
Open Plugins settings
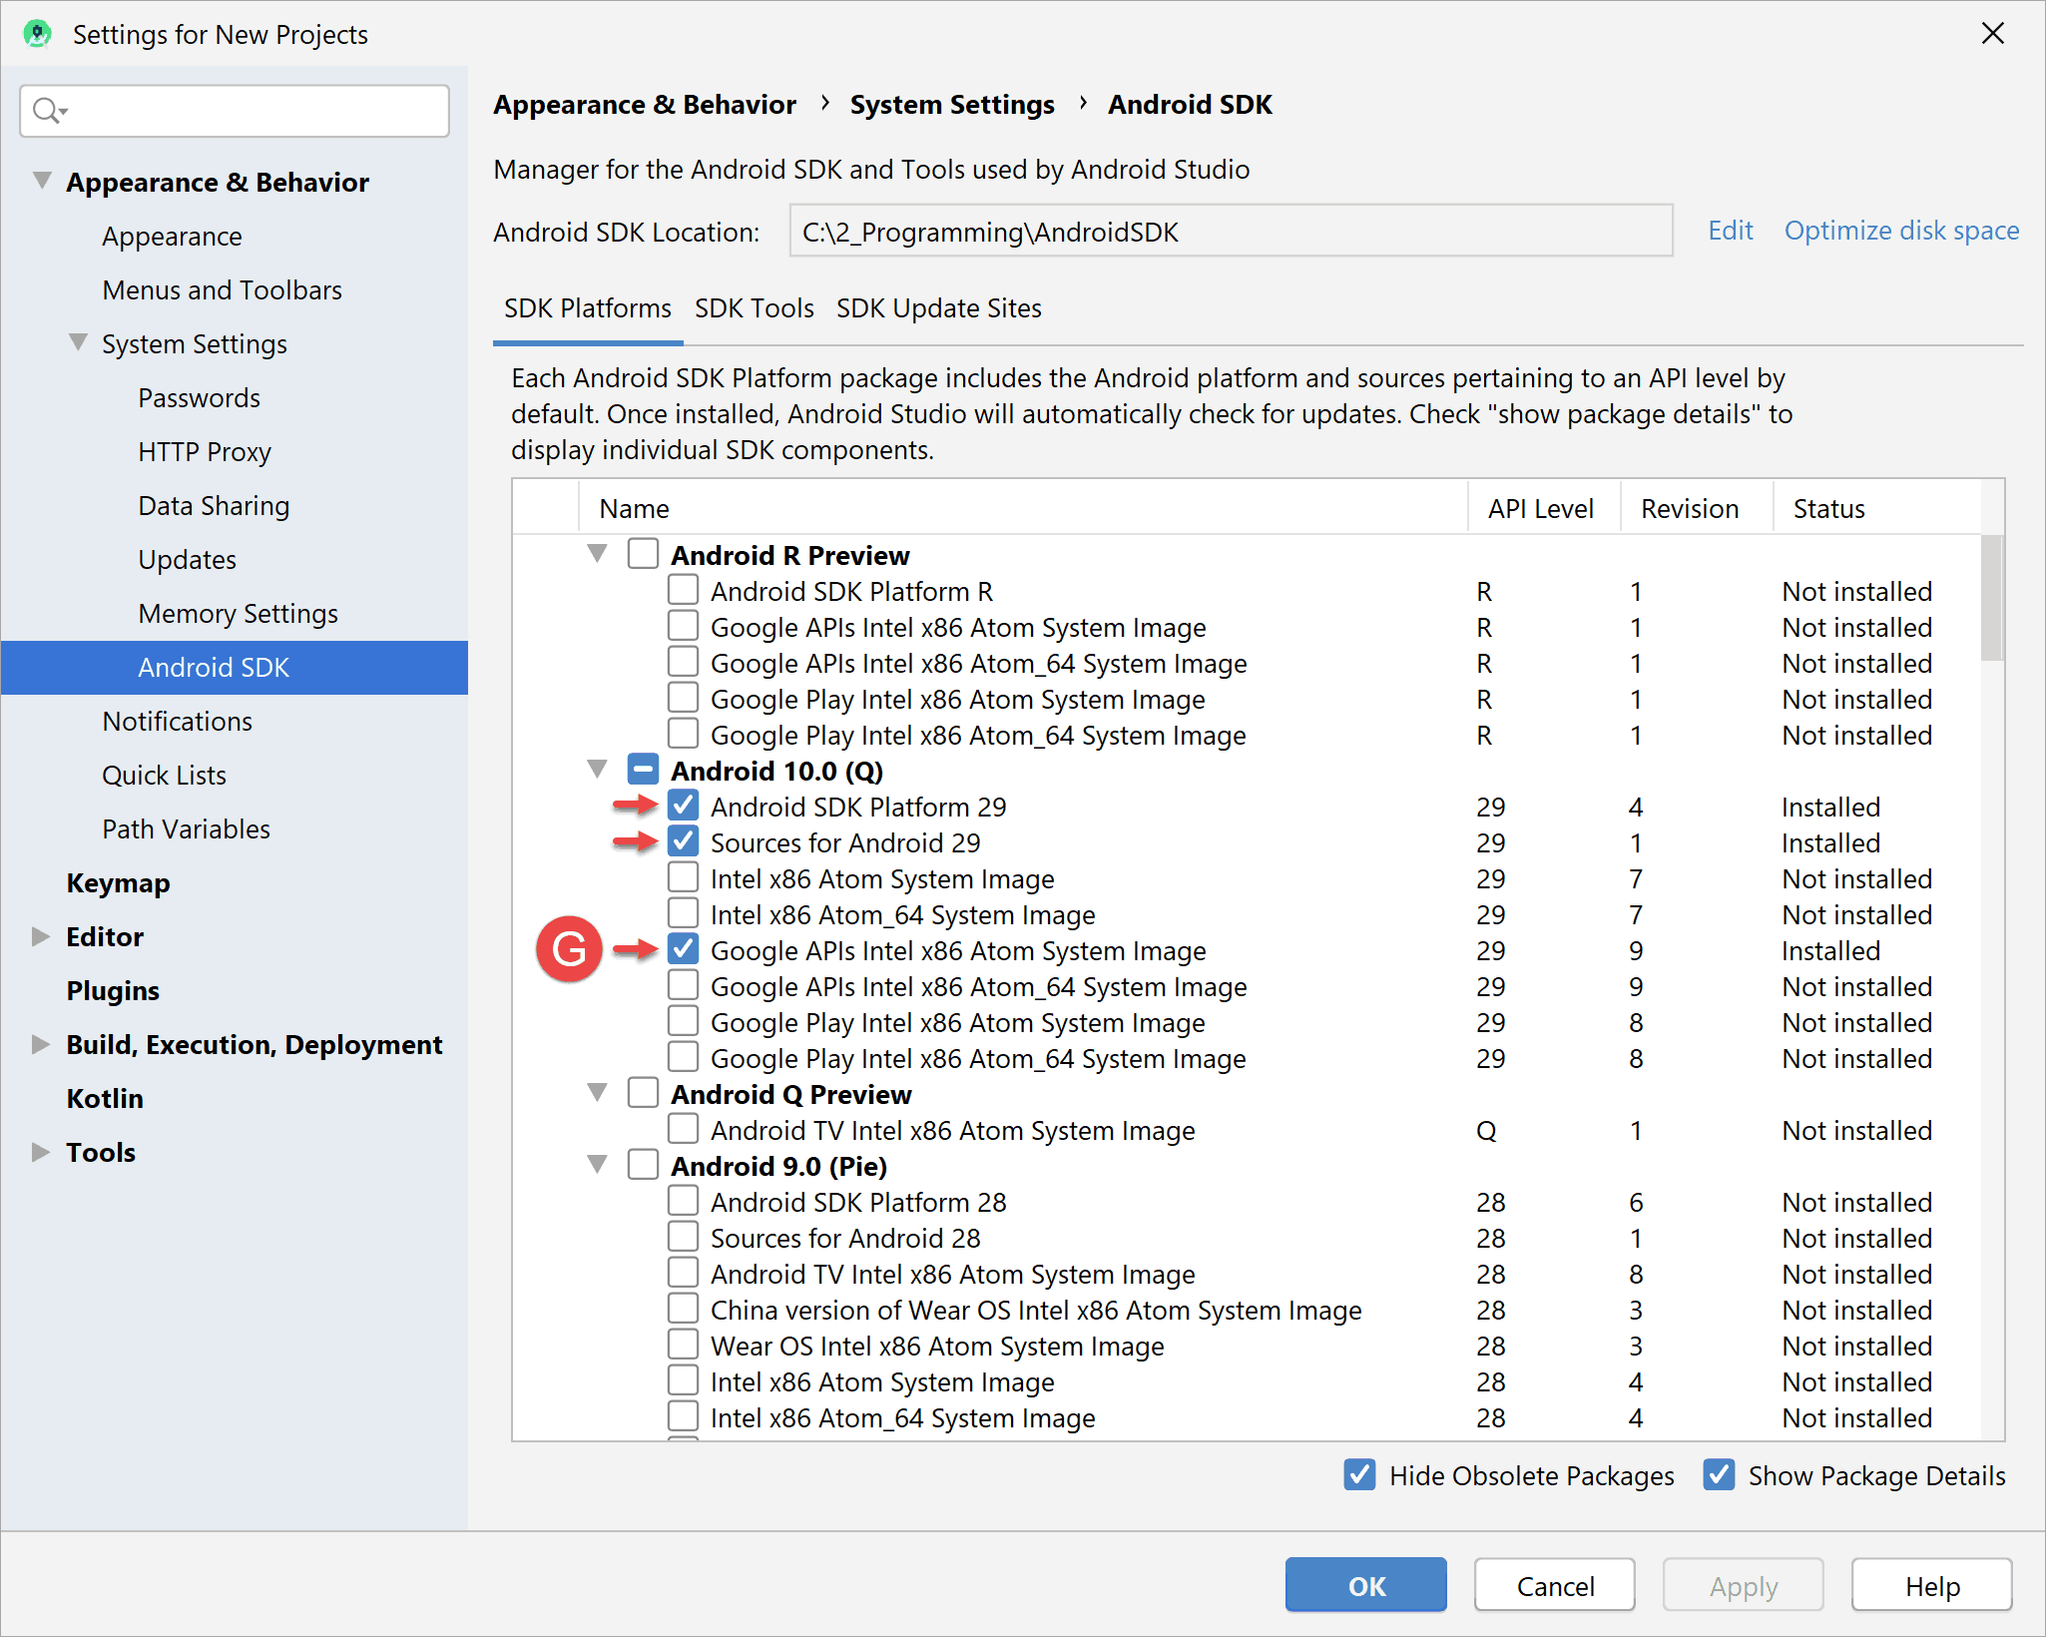pos(113,991)
